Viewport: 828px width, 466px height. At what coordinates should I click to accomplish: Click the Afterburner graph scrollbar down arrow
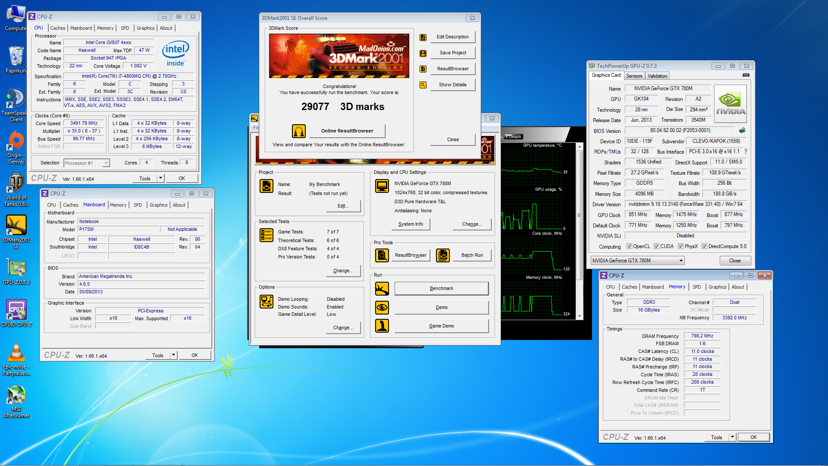pos(580,316)
